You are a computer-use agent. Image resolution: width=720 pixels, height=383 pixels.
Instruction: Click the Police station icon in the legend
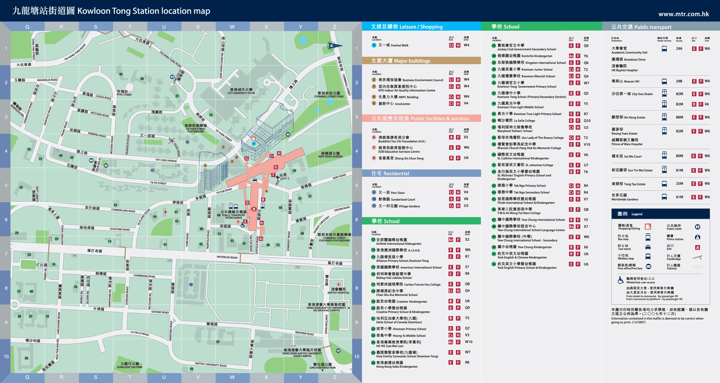click(x=697, y=237)
